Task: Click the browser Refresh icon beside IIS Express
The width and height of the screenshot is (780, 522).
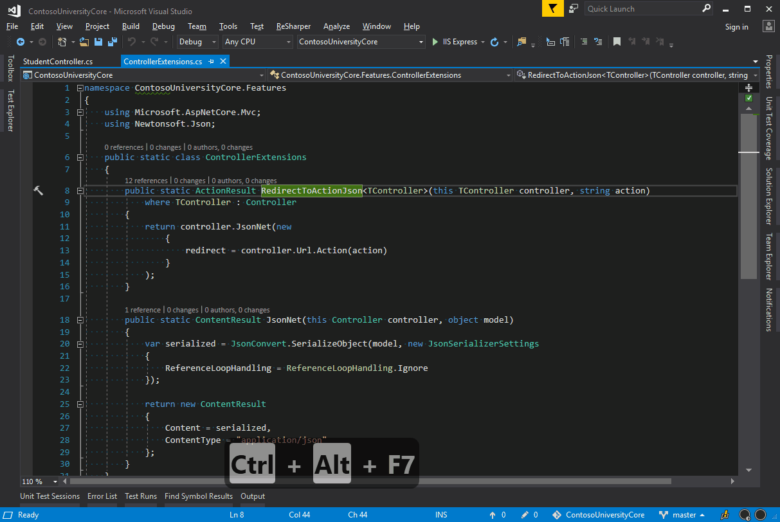Action: click(x=494, y=42)
